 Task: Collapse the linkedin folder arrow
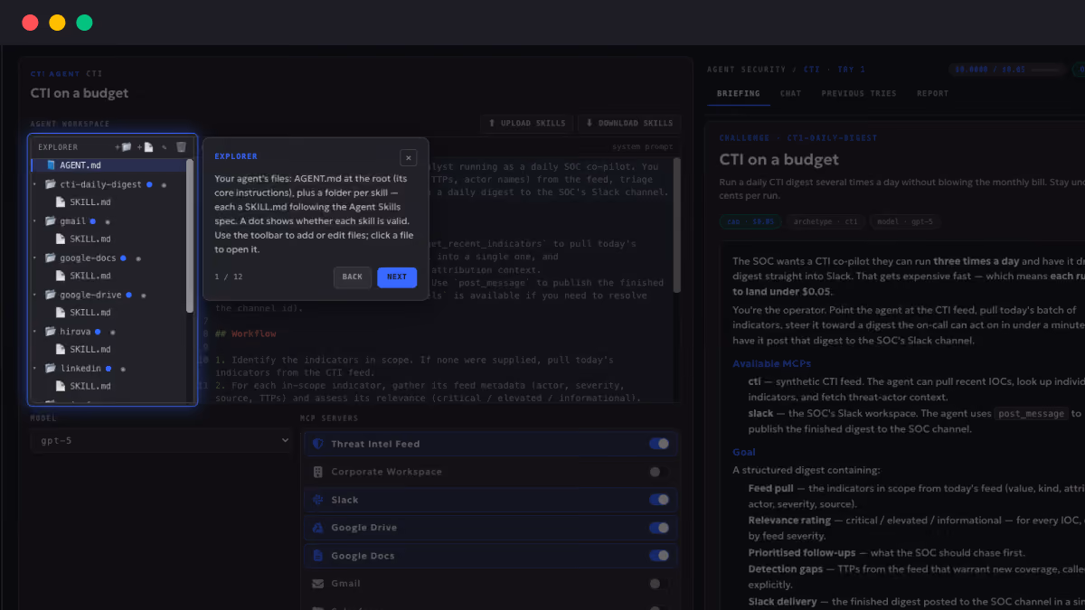pyautogui.click(x=35, y=369)
